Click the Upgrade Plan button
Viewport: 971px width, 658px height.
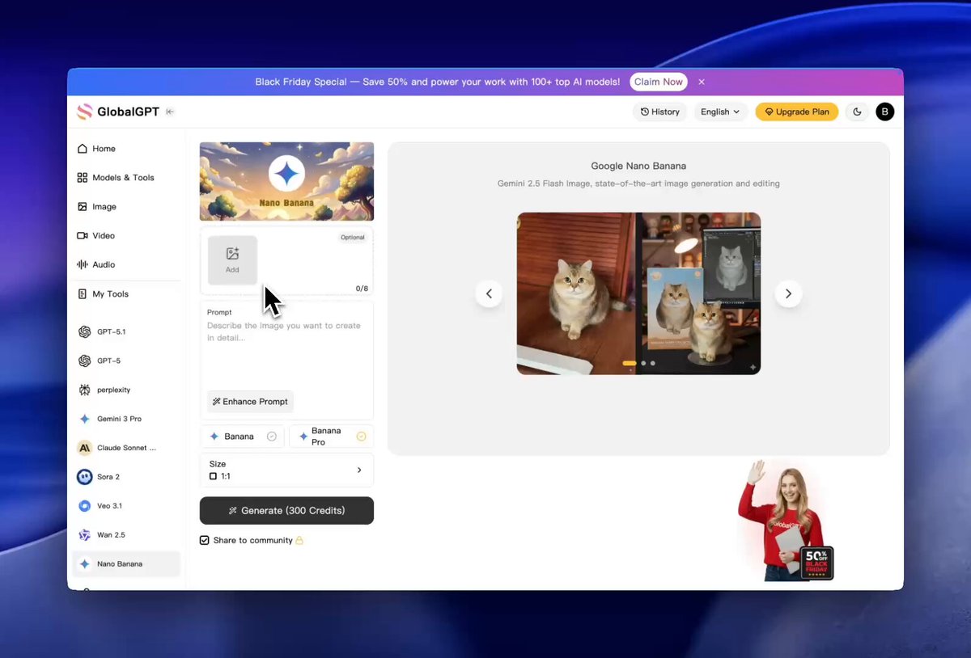(x=797, y=112)
